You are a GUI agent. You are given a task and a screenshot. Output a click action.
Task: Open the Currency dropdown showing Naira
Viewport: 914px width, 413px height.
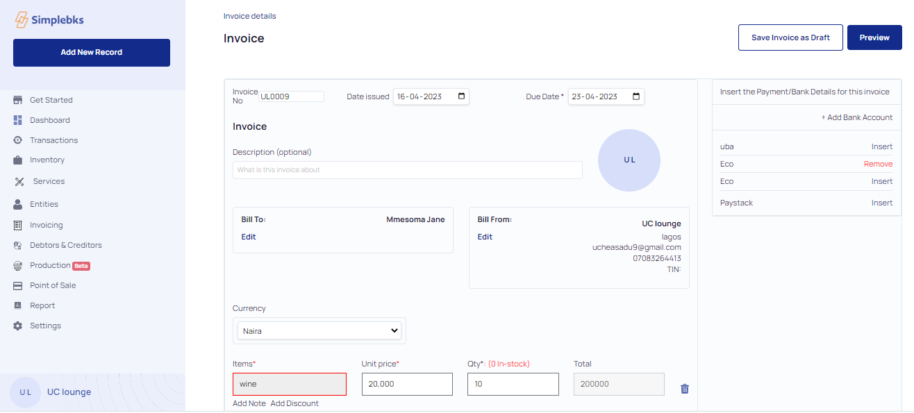pyautogui.click(x=319, y=331)
